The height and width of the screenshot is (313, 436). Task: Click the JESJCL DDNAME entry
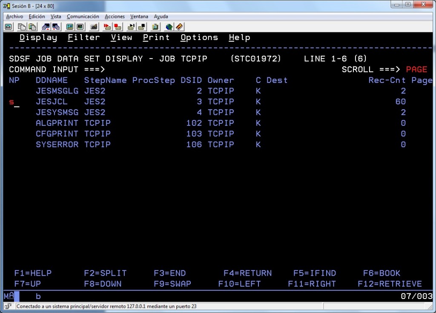pyautogui.click(x=52, y=102)
